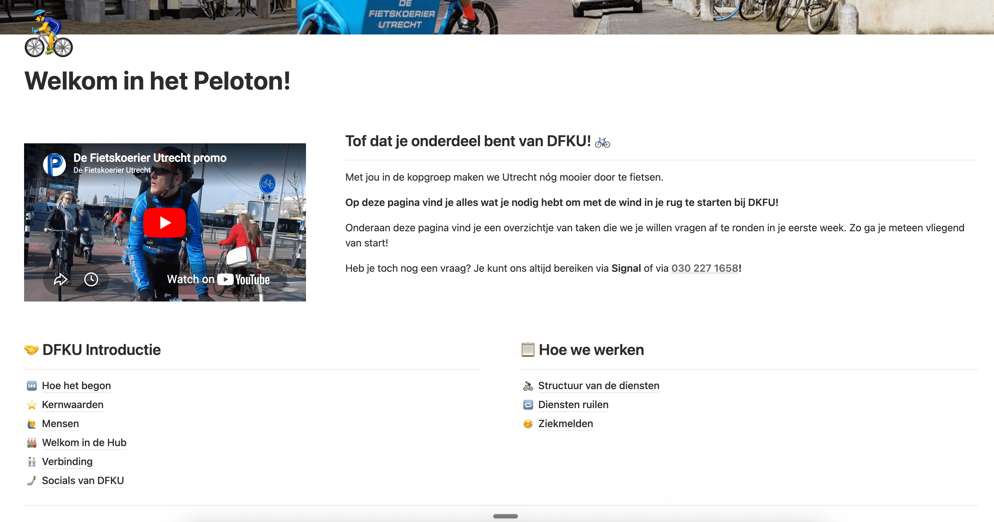Click the rewind icon beside Hoe het begon
Image resolution: width=994 pixels, height=522 pixels.
tap(32, 386)
